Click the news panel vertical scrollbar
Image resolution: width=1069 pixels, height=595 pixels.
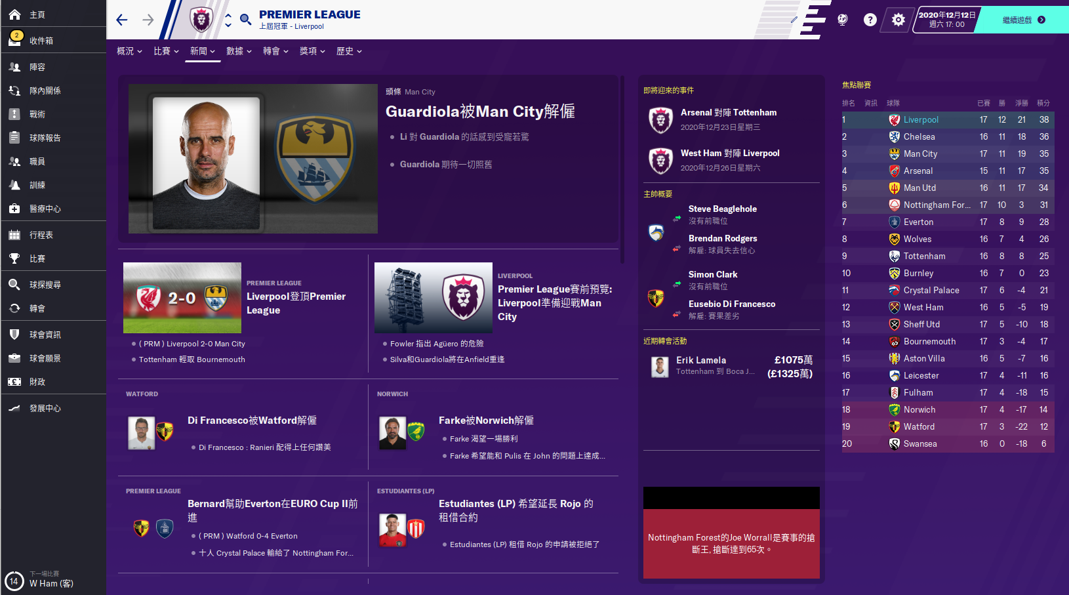[622, 169]
